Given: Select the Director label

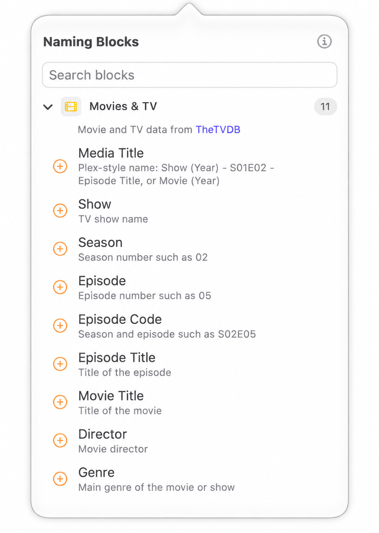Looking at the screenshot, I should [102, 434].
